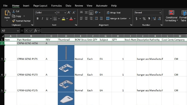Viewport: 187px width, 105px height.
Task: Switch to the Page Layout tab
Action: coord(40,6)
